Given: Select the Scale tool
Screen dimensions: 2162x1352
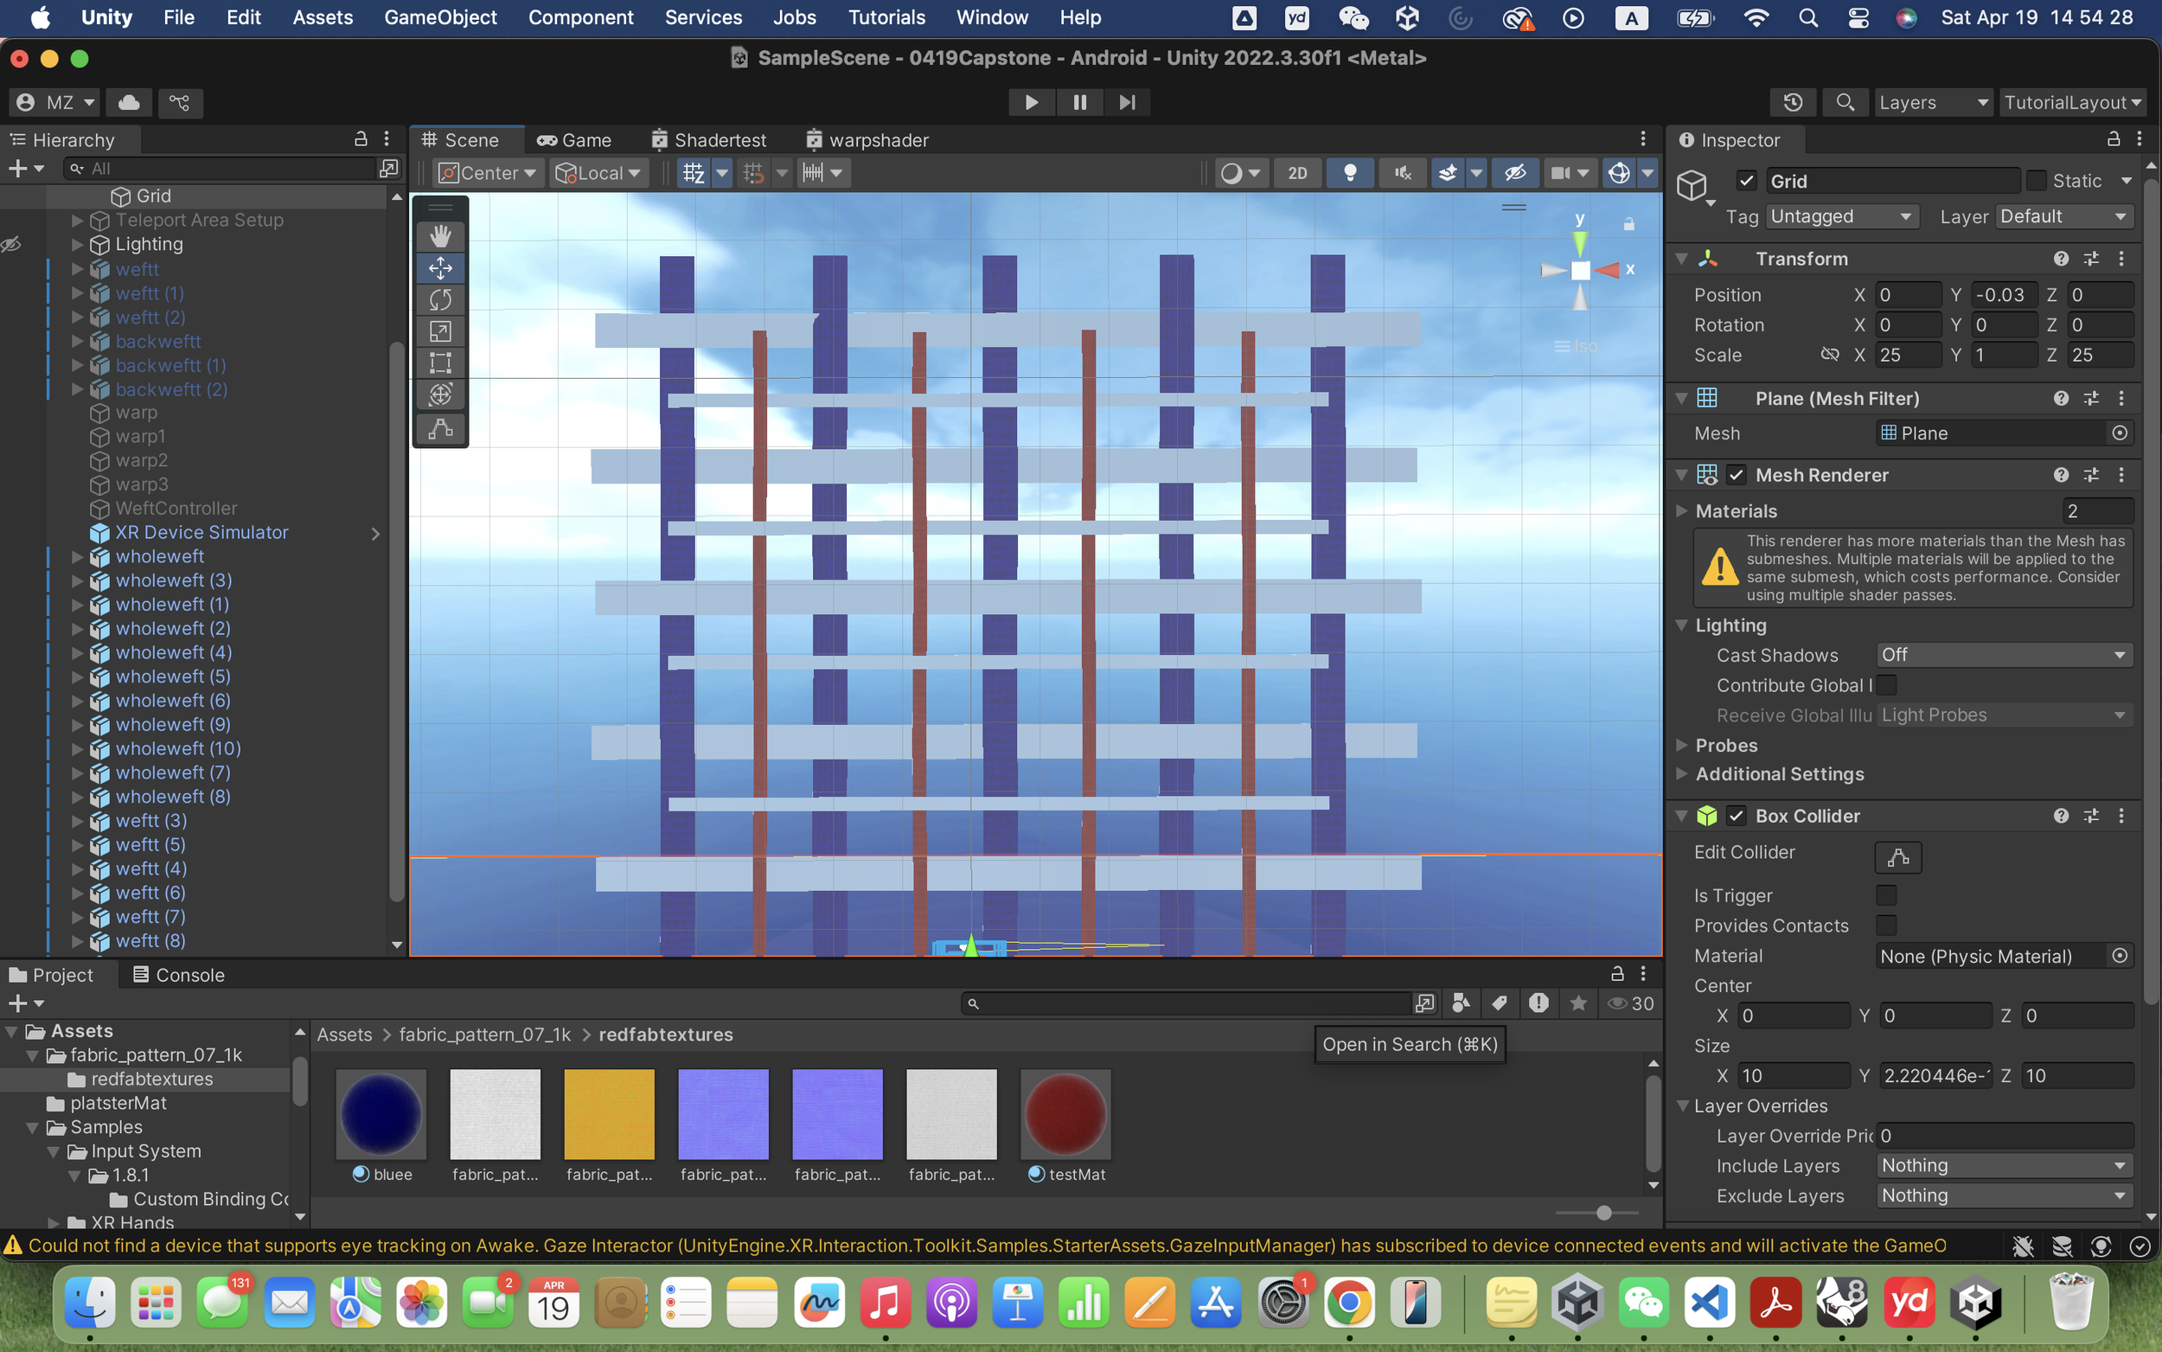Looking at the screenshot, I should point(439,330).
